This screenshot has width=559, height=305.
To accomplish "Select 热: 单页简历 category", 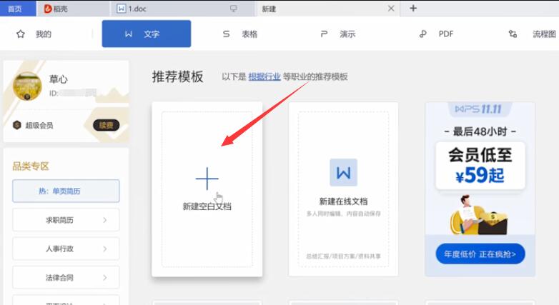I will point(66,191).
